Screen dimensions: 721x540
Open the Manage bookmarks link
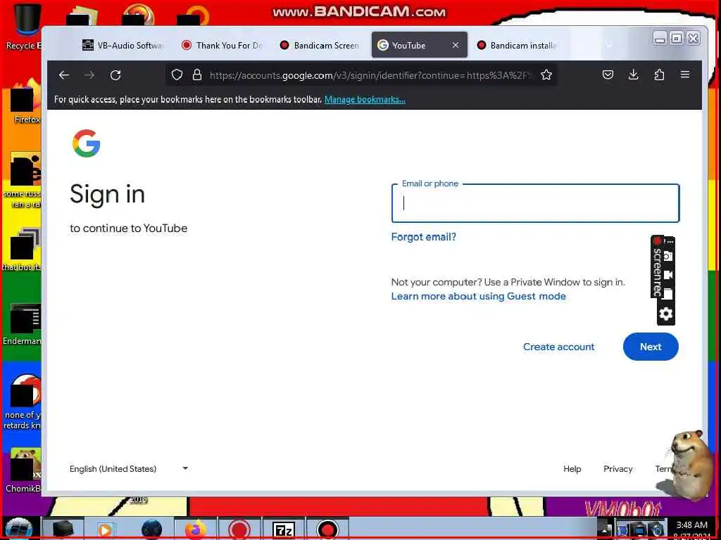tap(365, 100)
